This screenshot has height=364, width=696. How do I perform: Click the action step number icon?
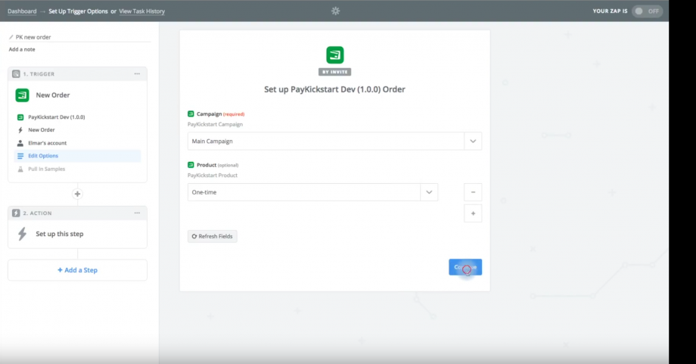(x=16, y=213)
